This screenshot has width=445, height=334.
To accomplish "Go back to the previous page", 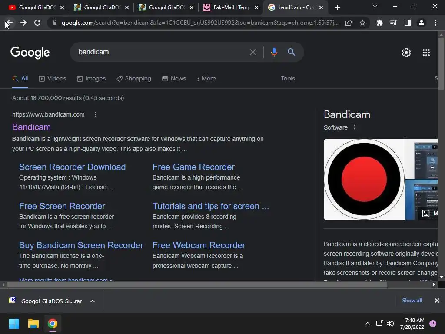I will coord(9,23).
